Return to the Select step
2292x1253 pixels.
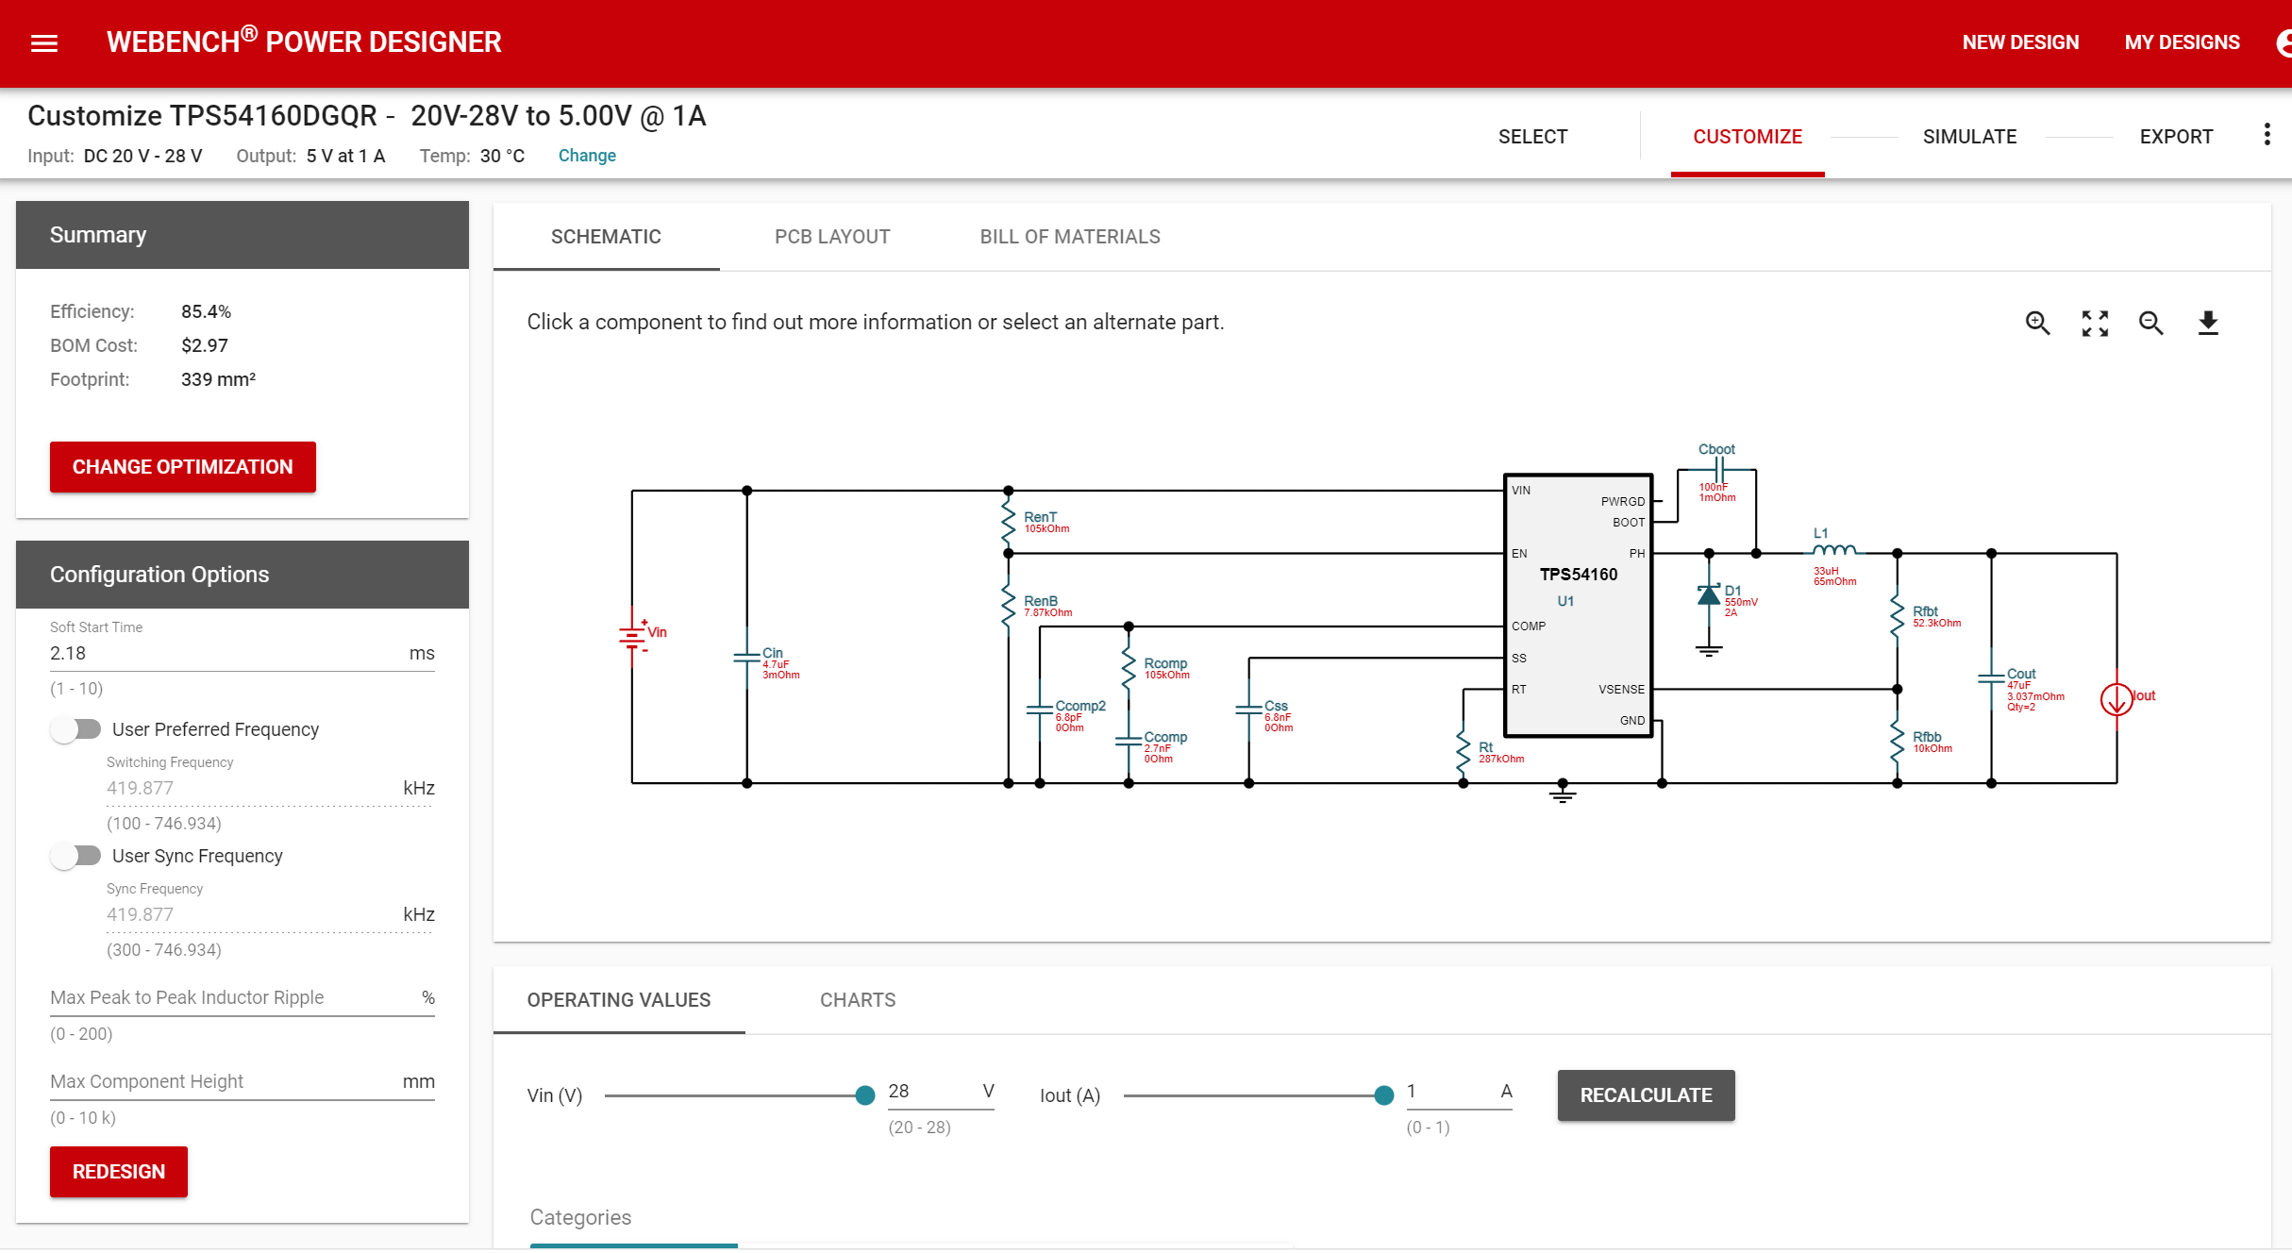click(1532, 137)
